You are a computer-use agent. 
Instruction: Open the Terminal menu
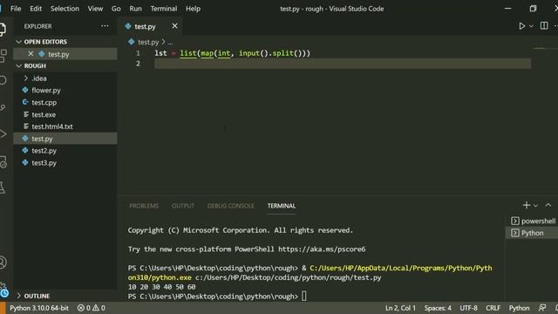pyautogui.click(x=164, y=9)
